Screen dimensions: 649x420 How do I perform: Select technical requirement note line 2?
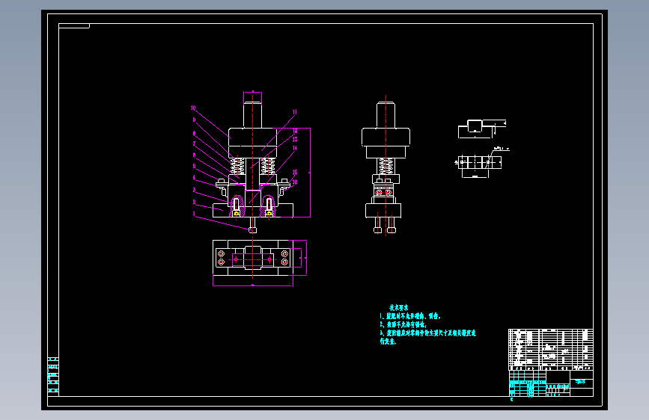[403, 325]
